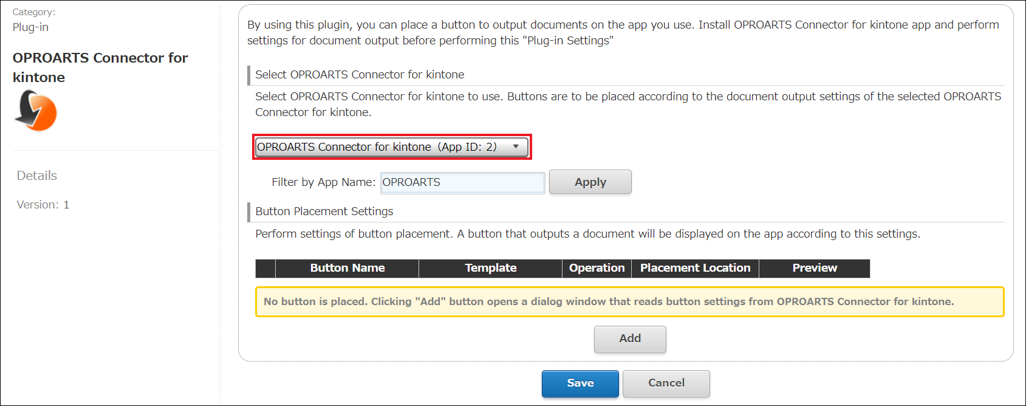Image resolution: width=1026 pixels, height=406 pixels.
Task: Click the Filter by App Name input field
Action: pos(462,182)
